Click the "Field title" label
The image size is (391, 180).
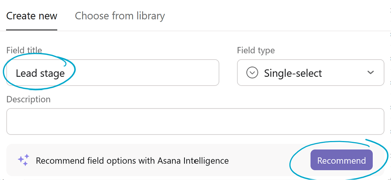click(24, 50)
